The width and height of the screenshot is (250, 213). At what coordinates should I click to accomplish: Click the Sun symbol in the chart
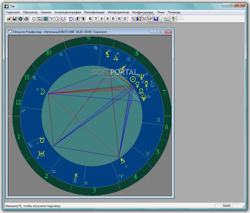click(133, 79)
